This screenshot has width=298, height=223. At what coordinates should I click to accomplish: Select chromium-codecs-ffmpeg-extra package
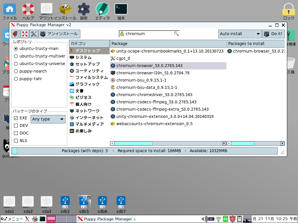168,109
